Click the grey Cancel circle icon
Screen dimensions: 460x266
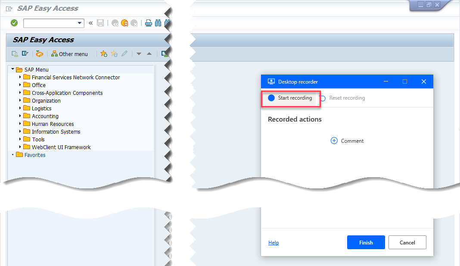click(x=134, y=23)
